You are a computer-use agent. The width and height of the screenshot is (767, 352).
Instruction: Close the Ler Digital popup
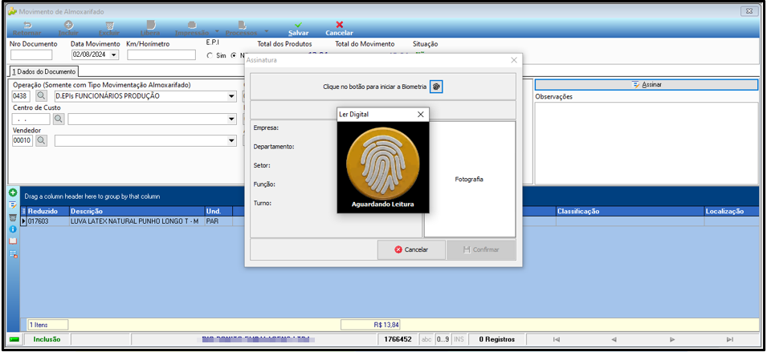(420, 114)
